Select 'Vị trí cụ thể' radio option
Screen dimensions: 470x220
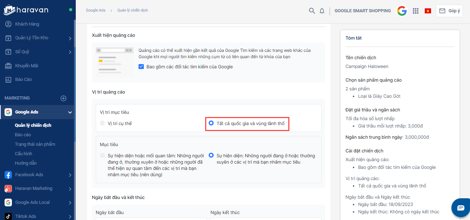point(102,123)
